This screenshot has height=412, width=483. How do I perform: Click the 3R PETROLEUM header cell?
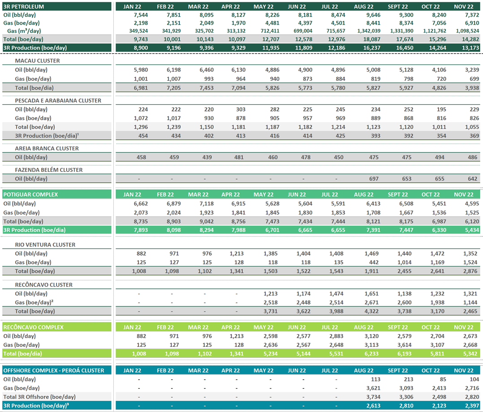coord(23,7)
